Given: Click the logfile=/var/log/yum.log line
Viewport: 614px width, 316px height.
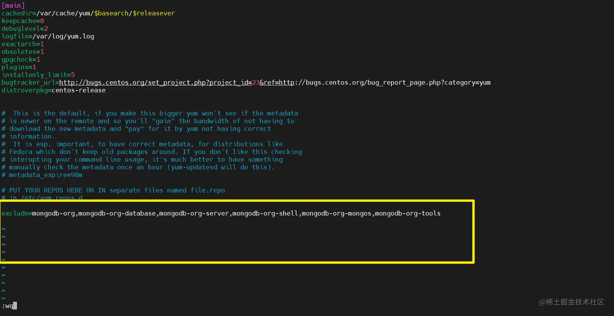Looking at the screenshot, I should (x=48, y=37).
